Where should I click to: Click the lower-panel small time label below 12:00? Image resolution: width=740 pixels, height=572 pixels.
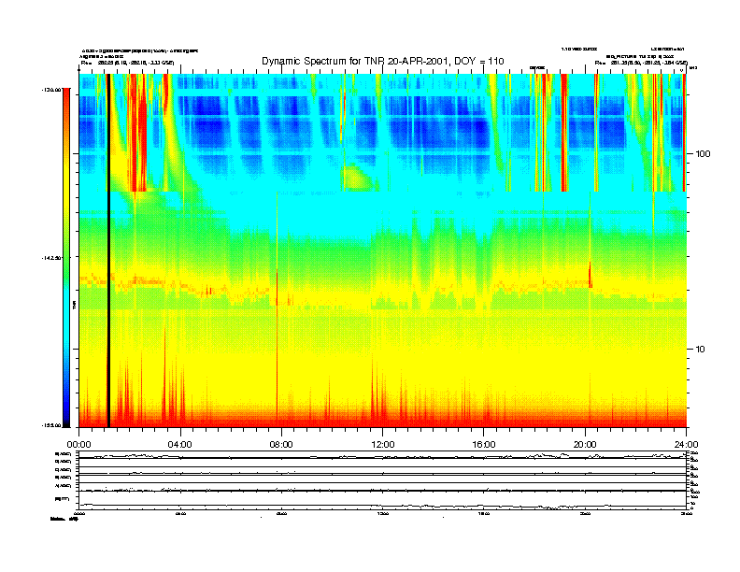click(x=383, y=513)
